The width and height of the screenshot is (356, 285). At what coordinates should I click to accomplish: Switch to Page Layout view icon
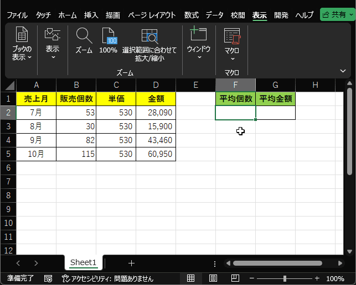[x=213, y=278]
